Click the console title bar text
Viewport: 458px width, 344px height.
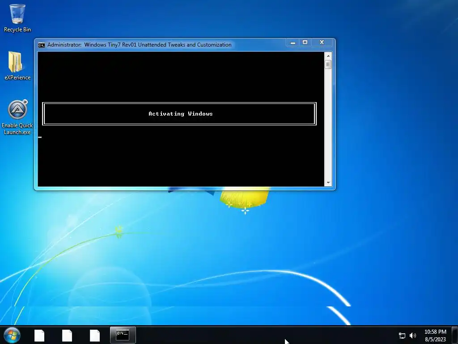click(x=140, y=45)
